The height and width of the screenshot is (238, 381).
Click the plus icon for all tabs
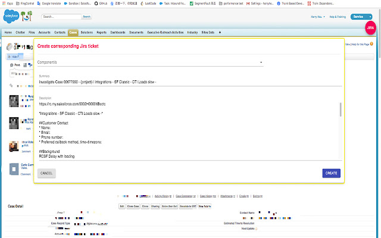[x=220, y=32]
